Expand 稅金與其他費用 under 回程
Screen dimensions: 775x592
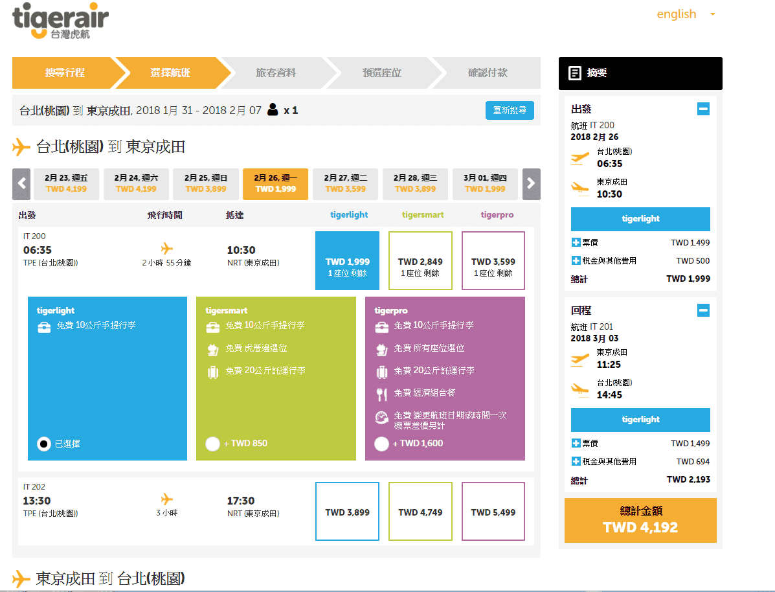click(576, 461)
